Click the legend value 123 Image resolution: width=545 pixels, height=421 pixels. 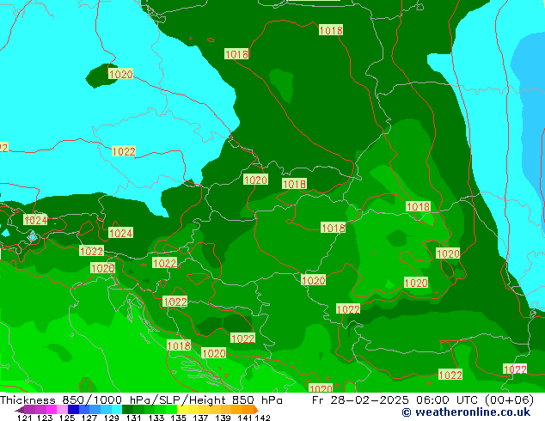coord(45,418)
